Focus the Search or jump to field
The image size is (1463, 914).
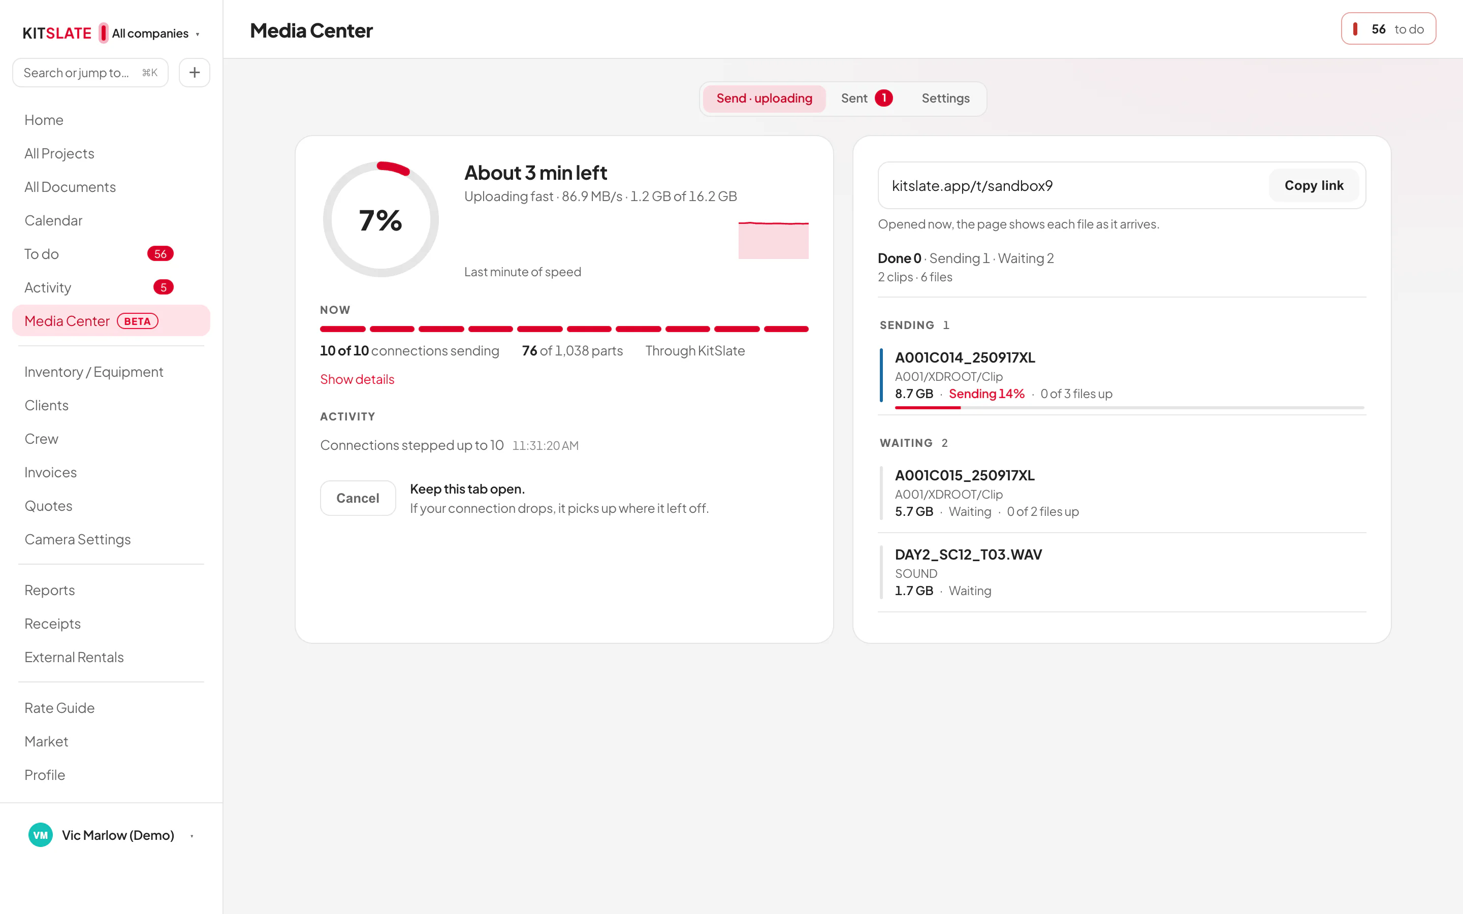point(90,73)
